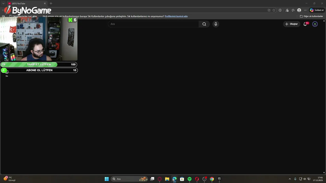
Task: Open browser settings three-dot menu
Action: click(x=305, y=10)
